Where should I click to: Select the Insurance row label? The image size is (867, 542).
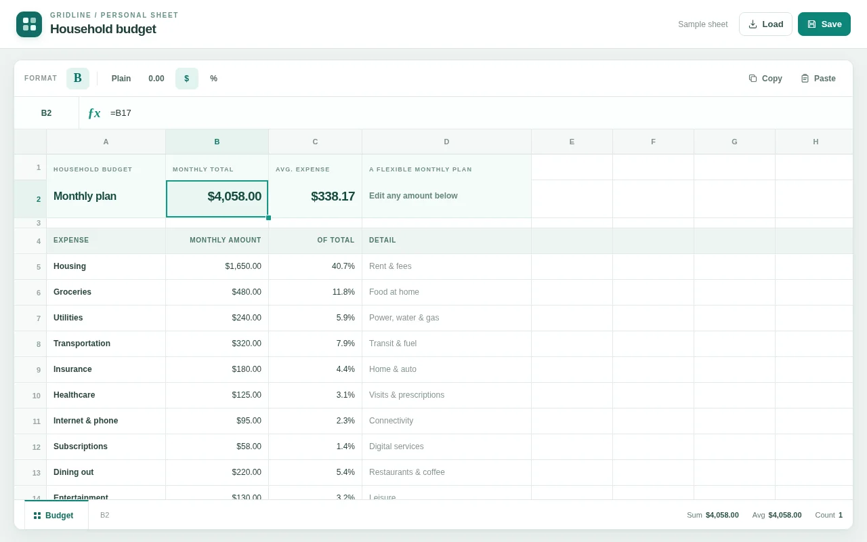click(106, 369)
